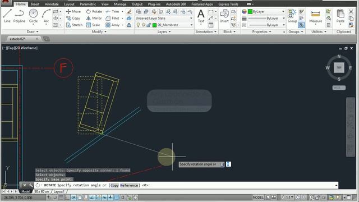Click the green layer color swatch for 00_Membrete
Image resolution: width=359 pixels, height=202 pixels.
click(155, 25)
